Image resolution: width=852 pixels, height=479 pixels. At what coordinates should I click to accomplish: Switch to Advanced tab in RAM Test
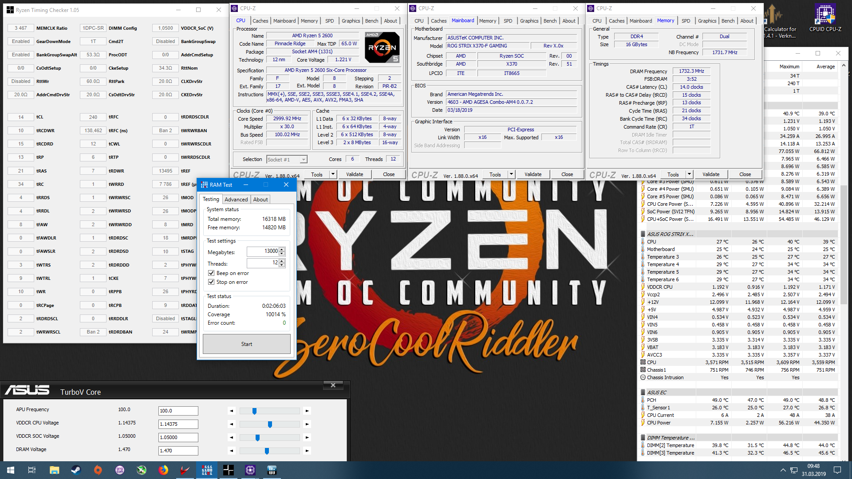coord(236,200)
